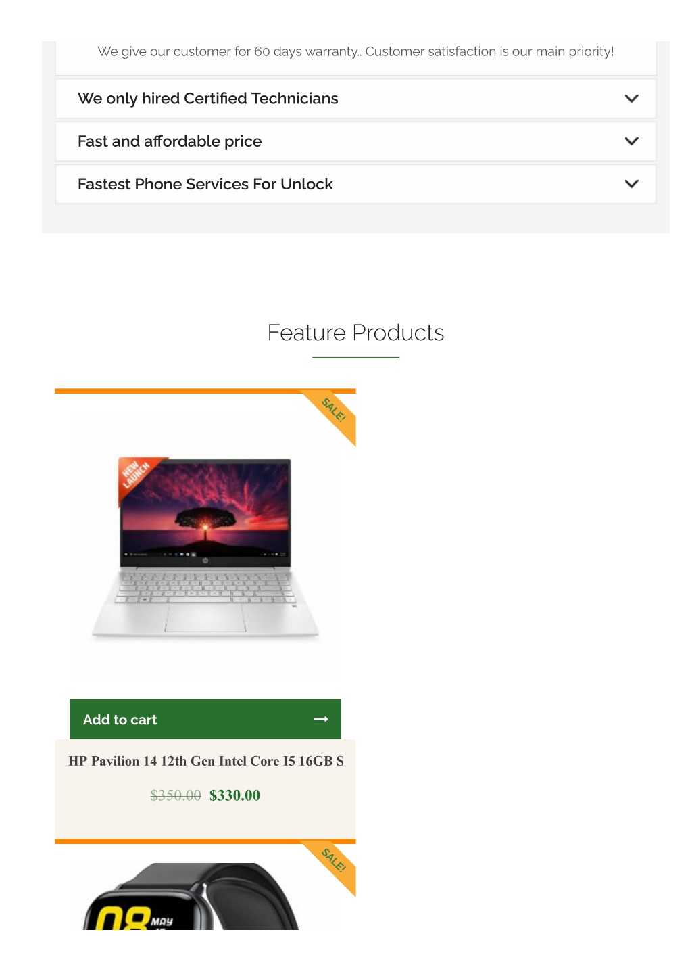Click the orange bar atop the laptop card
Viewport: 692px width, 980px height.
[205, 391]
